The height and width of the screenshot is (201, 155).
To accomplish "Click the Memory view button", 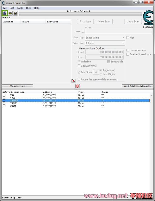I will [17, 86].
